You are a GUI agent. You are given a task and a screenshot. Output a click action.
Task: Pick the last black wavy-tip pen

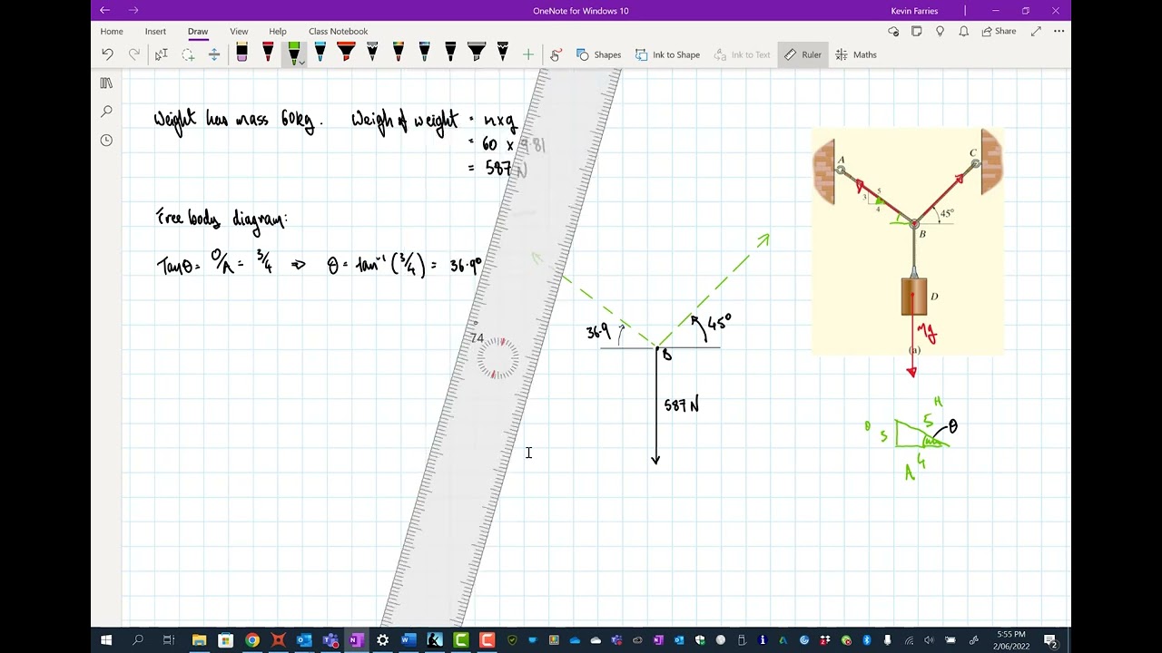click(503, 54)
